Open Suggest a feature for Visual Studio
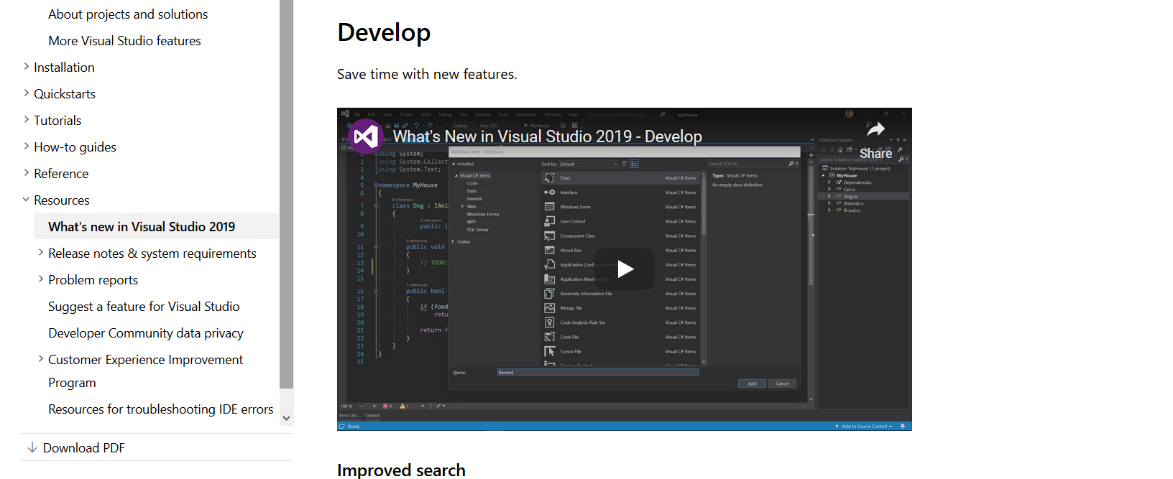The width and height of the screenshot is (1173, 479). (144, 307)
